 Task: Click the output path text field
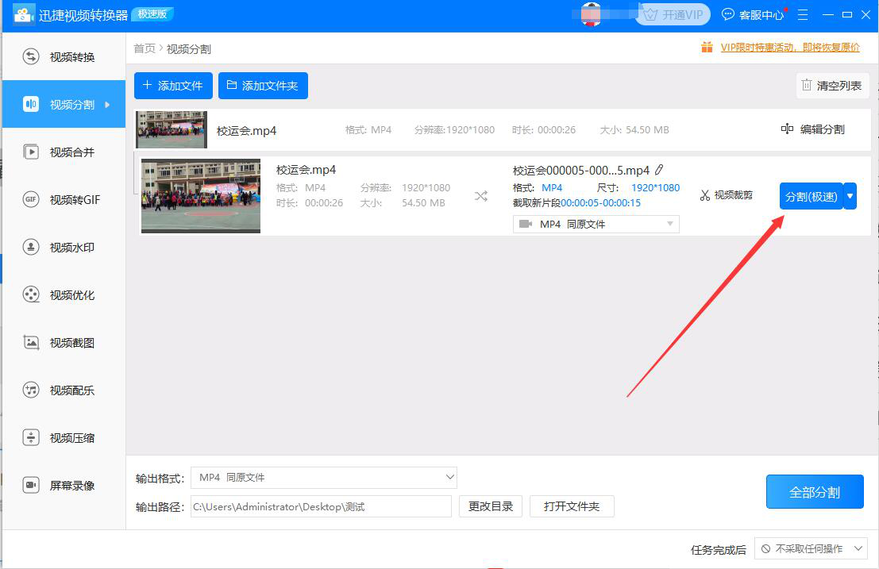click(321, 506)
